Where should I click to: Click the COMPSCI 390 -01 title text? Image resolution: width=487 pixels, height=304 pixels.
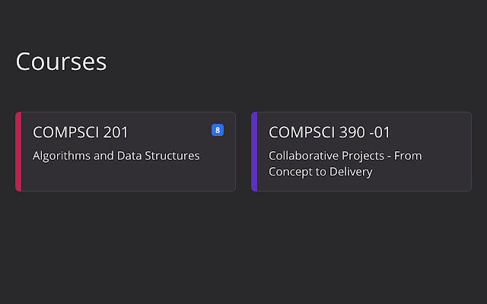click(329, 132)
